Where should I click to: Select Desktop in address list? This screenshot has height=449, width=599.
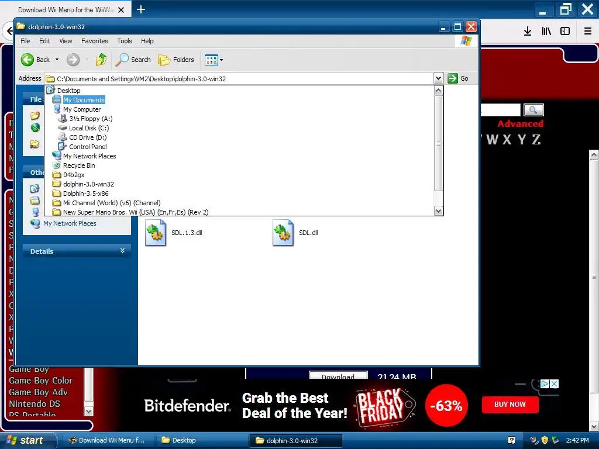(x=69, y=91)
